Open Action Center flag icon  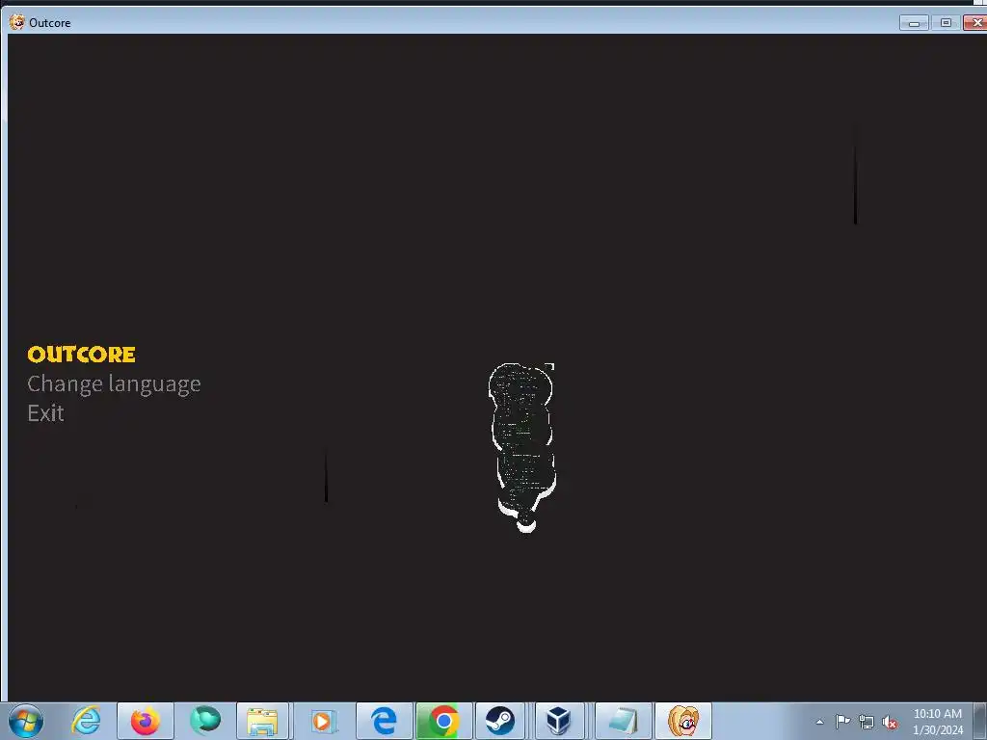[x=842, y=722]
